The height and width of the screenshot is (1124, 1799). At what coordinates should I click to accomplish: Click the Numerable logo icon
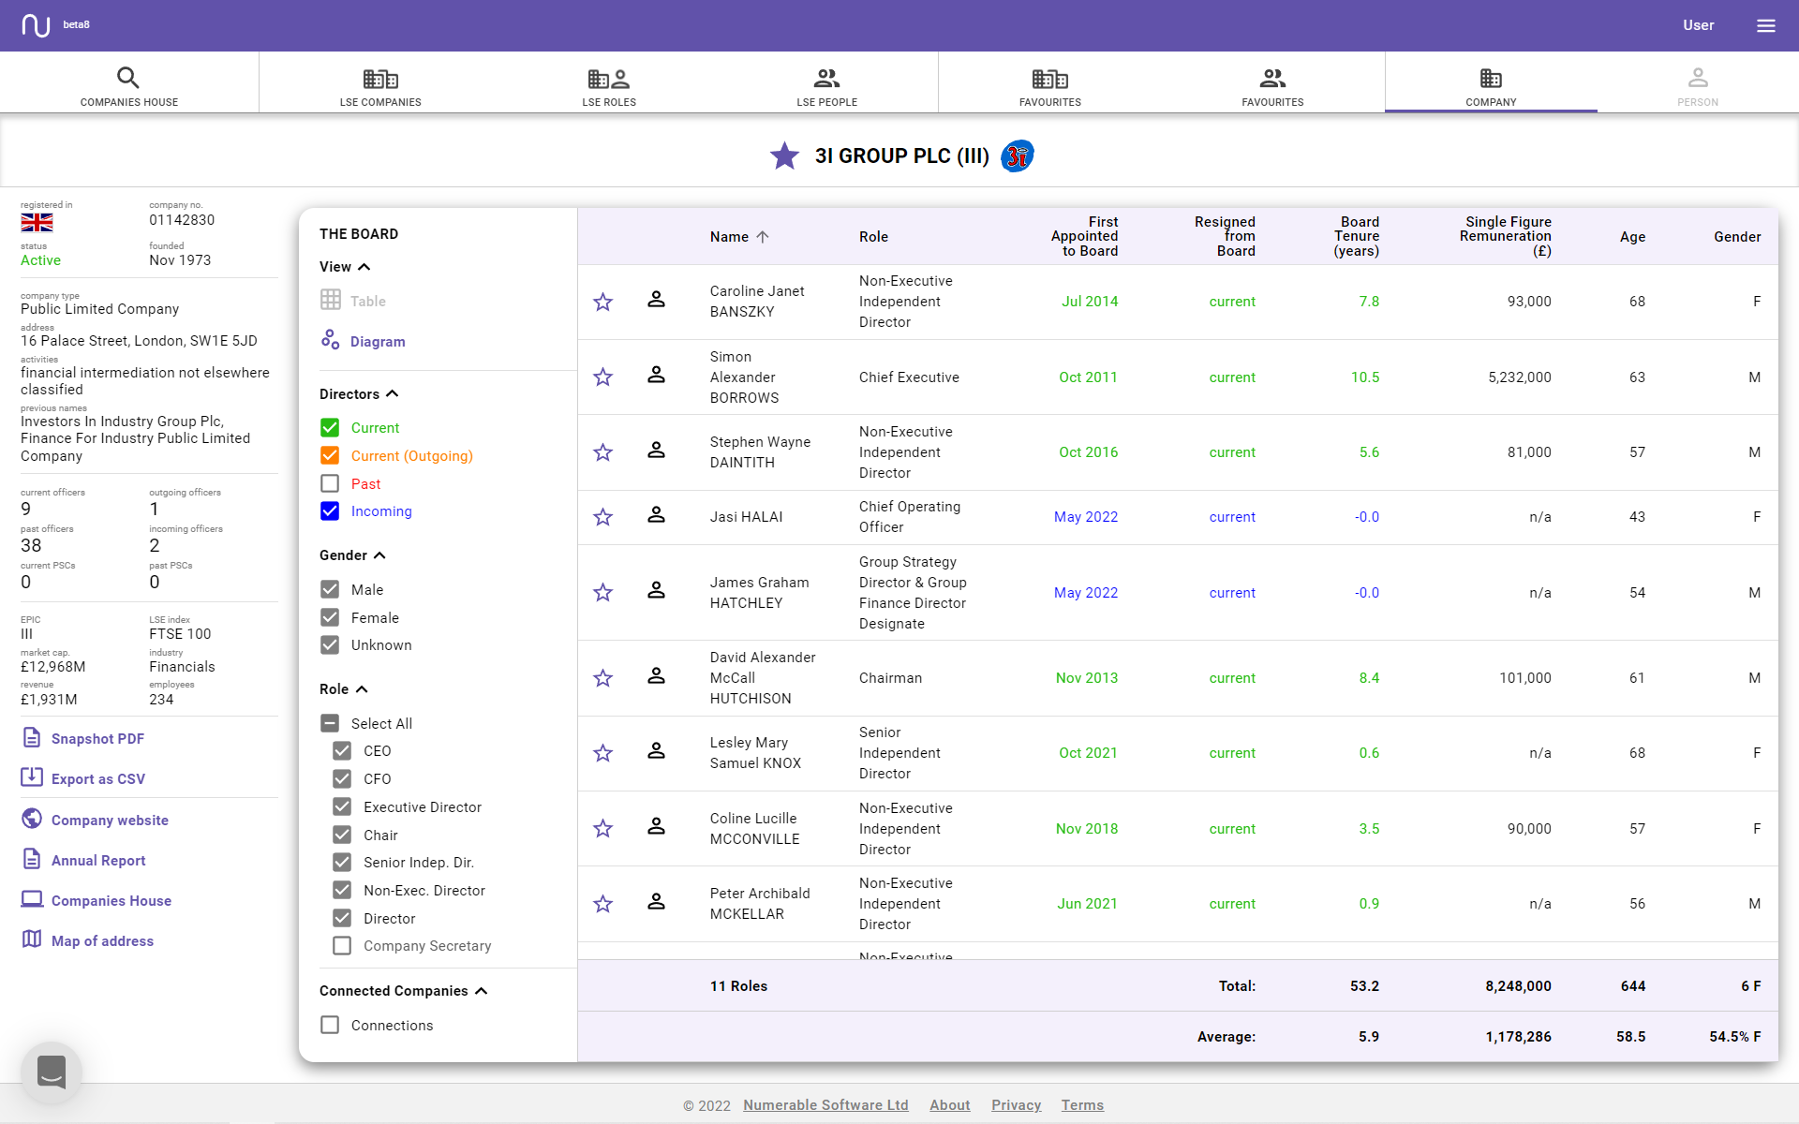(36, 25)
